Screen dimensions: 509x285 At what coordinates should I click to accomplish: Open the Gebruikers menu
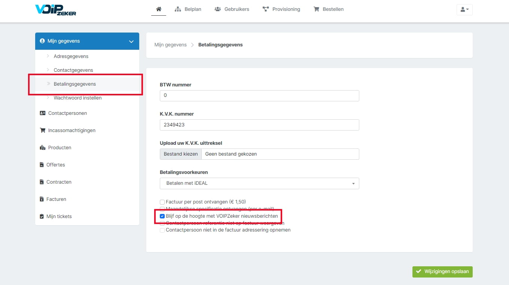(232, 9)
